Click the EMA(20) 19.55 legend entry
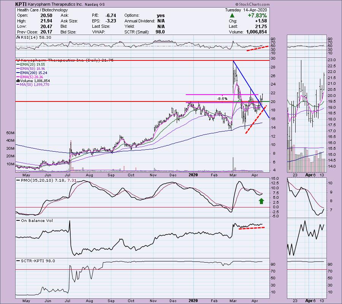342x304 pixels. pos(31,65)
